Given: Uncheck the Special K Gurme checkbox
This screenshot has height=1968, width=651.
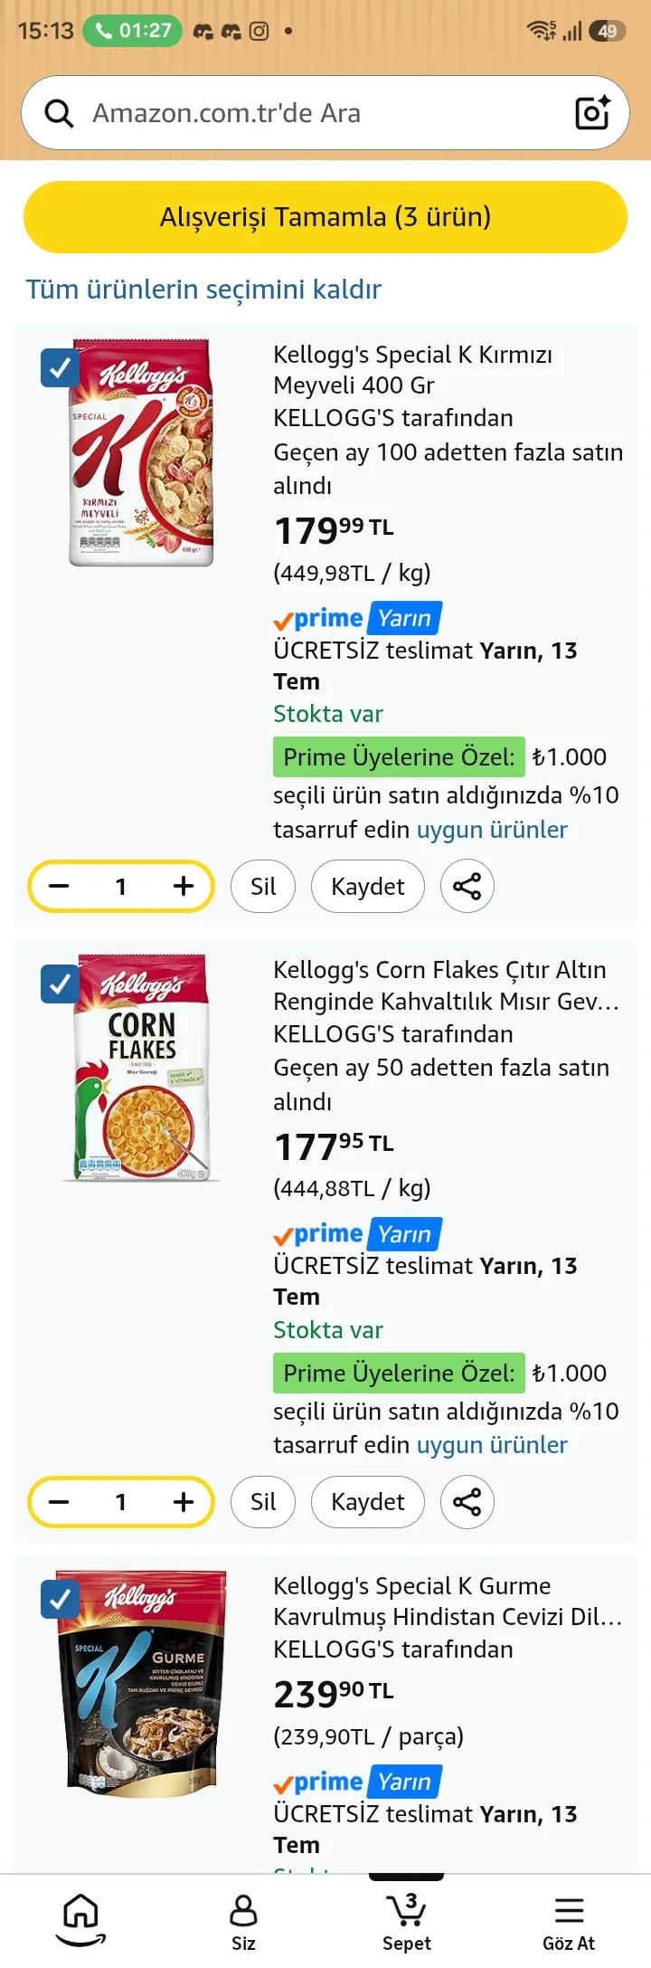Looking at the screenshot, I should [60, 1600].
